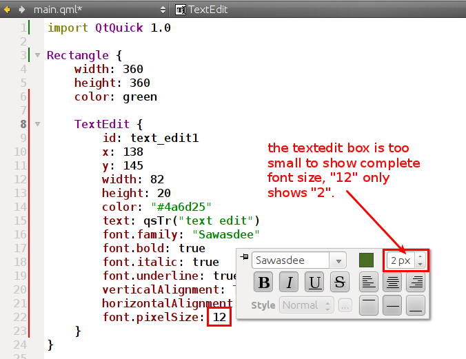Screen dimensions: 466x359
Task: Set vertical alignment to center
Action: (392, 305)
